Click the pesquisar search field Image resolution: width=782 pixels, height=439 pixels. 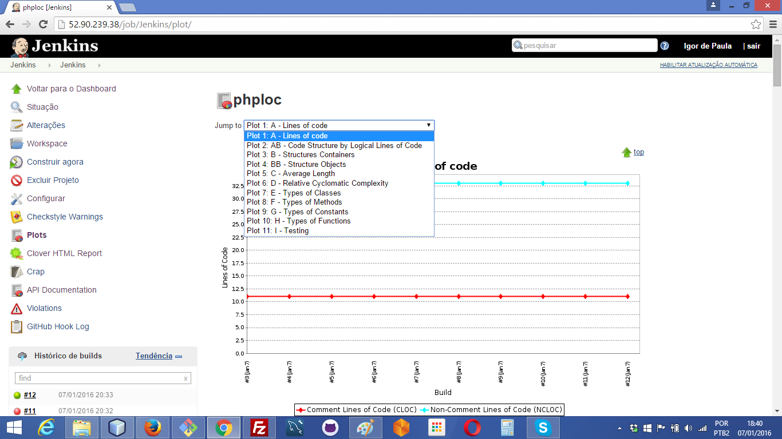click(584, 45)
